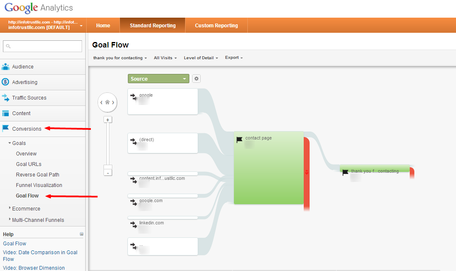Open the Level of Detail dropdown
This screenshot has width=456, height=271.
[201, 58]
